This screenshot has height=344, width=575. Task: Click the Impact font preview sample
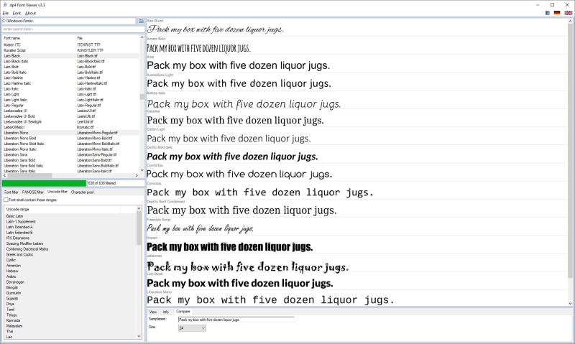tap(229, 247)
